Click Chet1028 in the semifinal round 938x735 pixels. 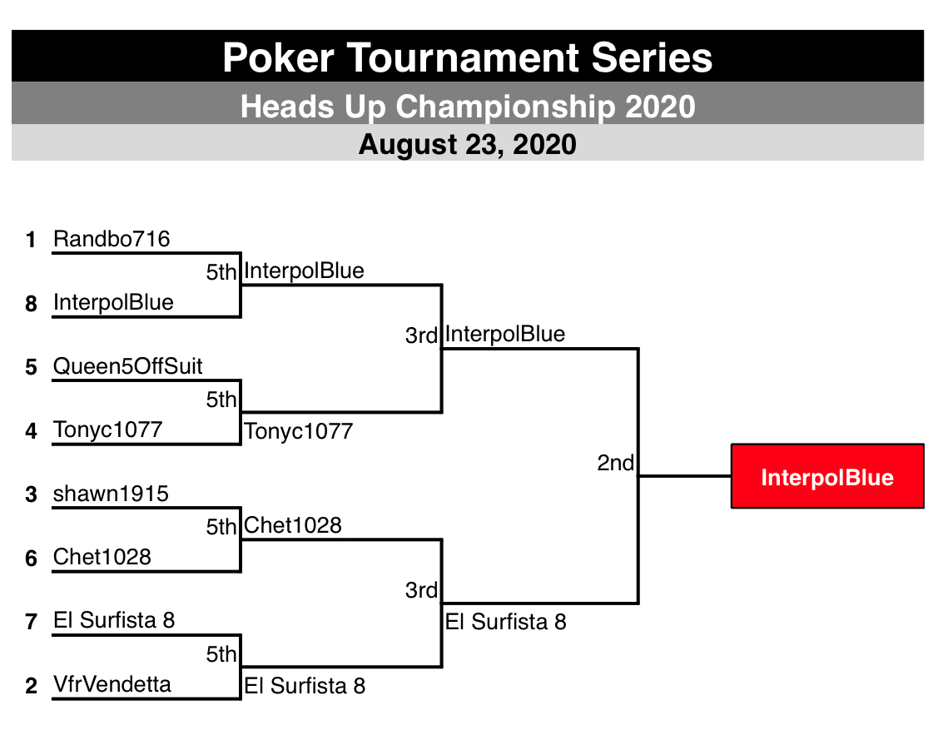[x=293, y=525]
